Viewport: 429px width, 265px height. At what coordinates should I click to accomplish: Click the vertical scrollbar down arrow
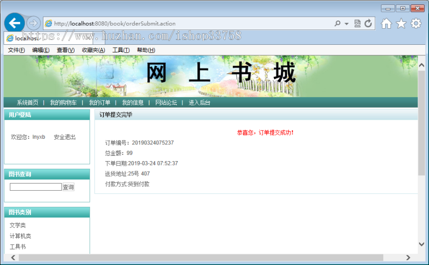421,244
